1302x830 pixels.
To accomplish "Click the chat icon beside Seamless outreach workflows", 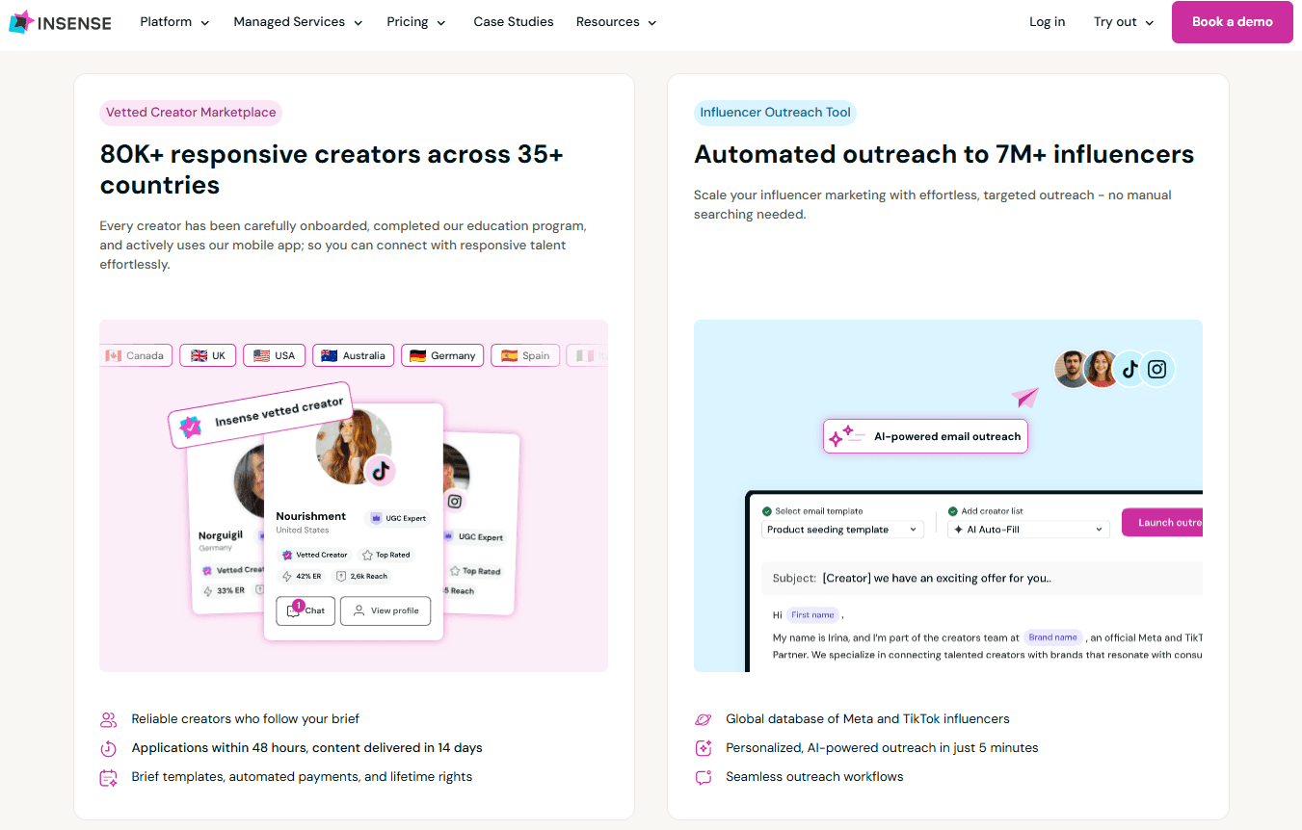I will 703,777.
